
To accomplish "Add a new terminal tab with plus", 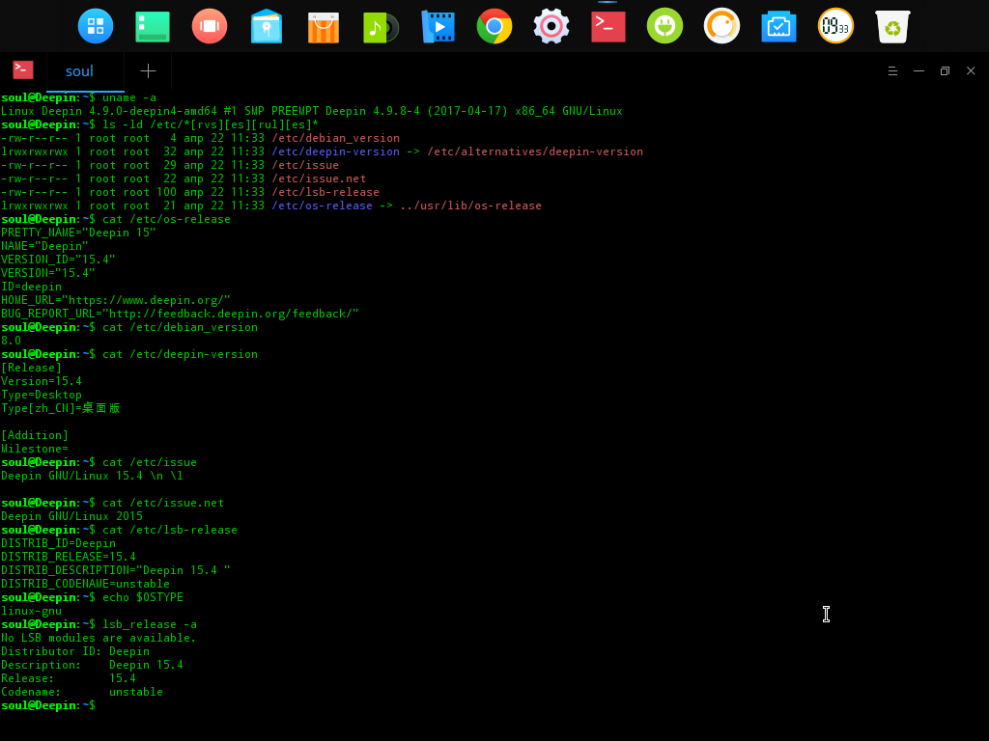I will pos(148,71).
